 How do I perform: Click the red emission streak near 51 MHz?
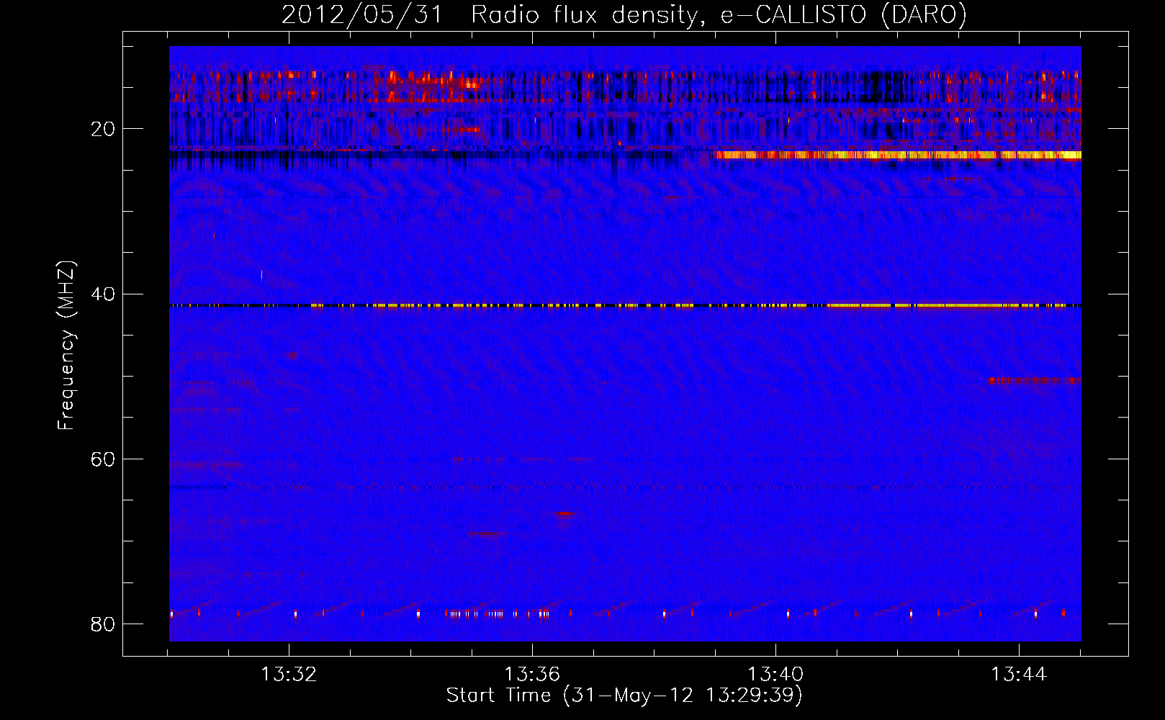1035,380
